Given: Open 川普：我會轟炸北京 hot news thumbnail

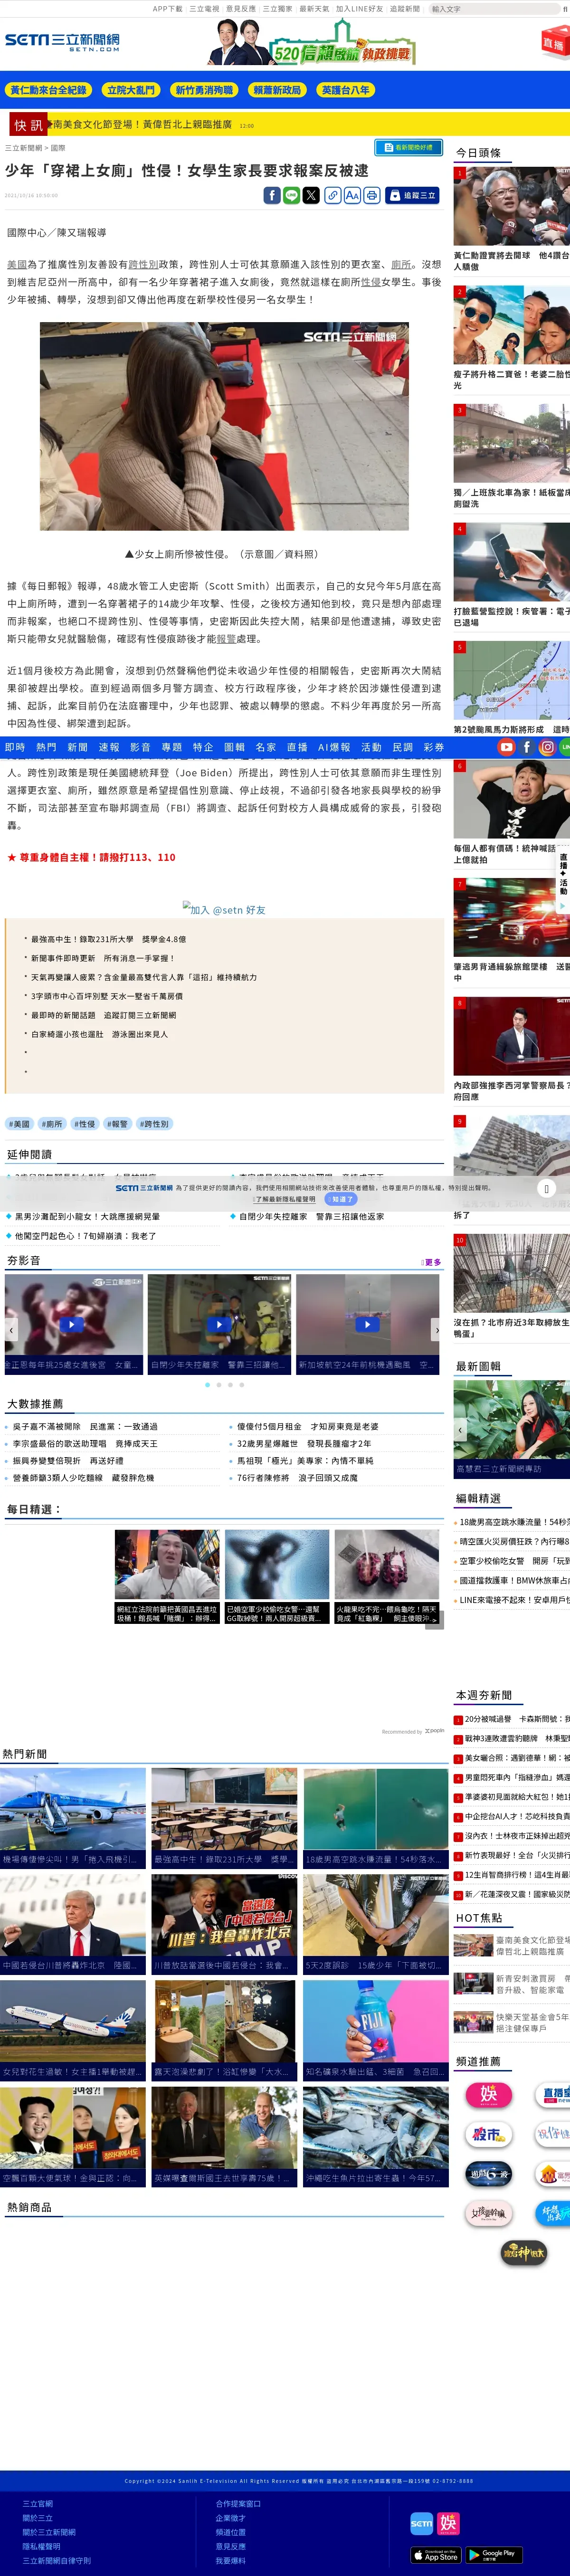Looking at the screenshot, I should [x=224, y=1924].
